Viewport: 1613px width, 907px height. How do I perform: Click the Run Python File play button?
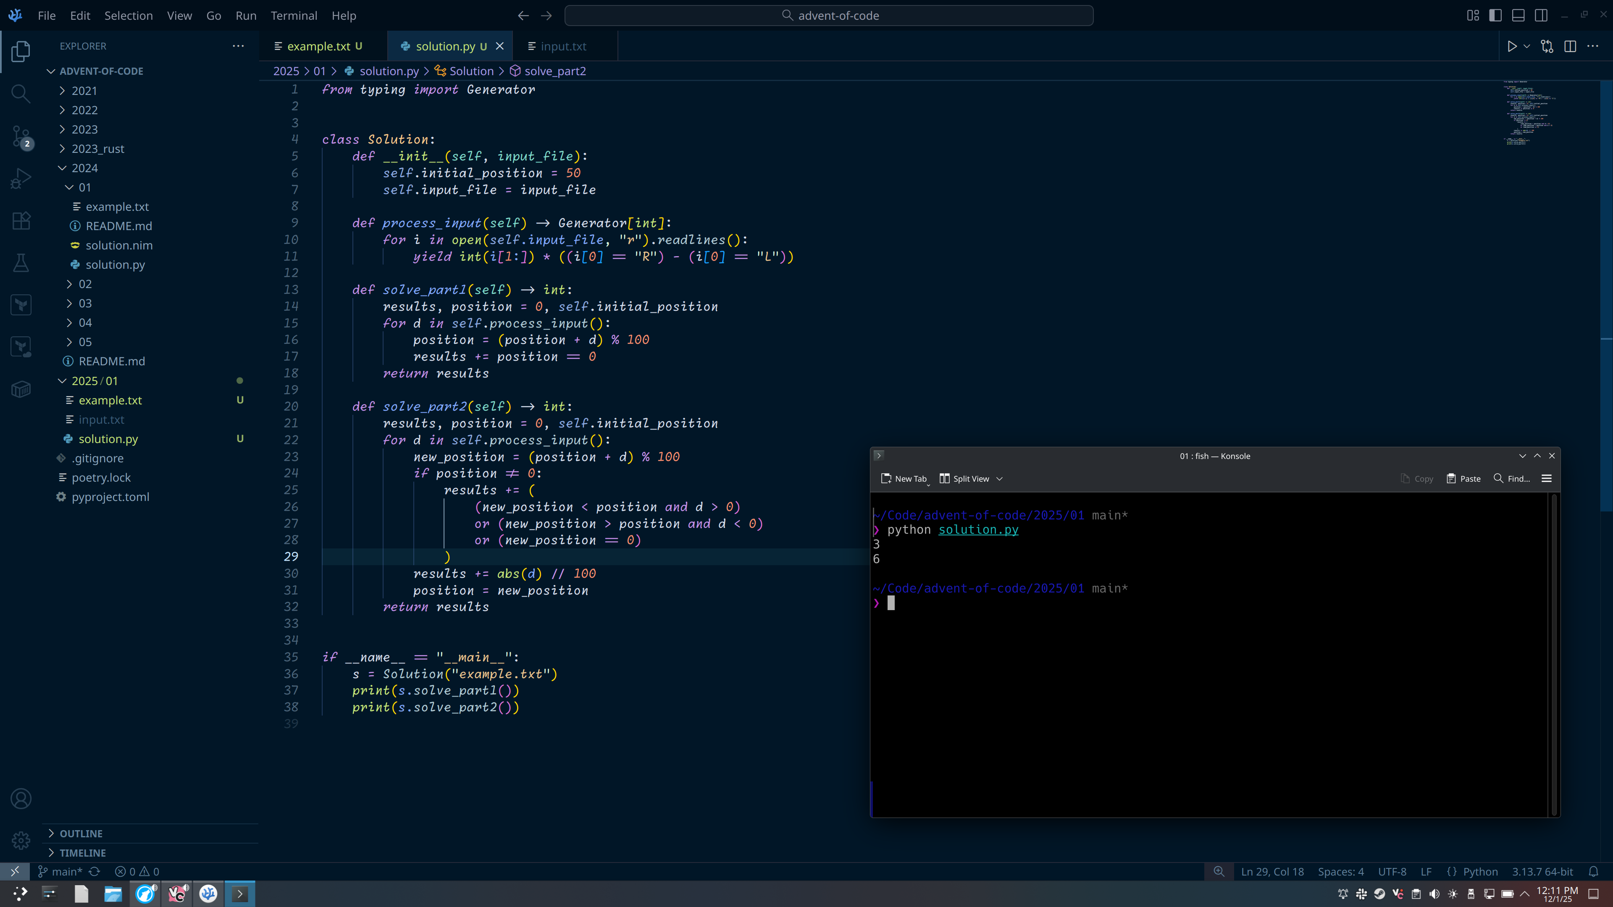tap(1512, 46)
